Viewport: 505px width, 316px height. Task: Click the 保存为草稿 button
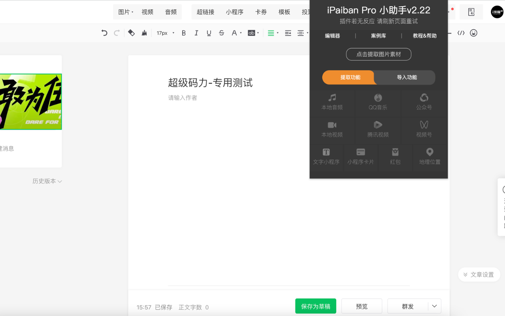tap(316, 306)
